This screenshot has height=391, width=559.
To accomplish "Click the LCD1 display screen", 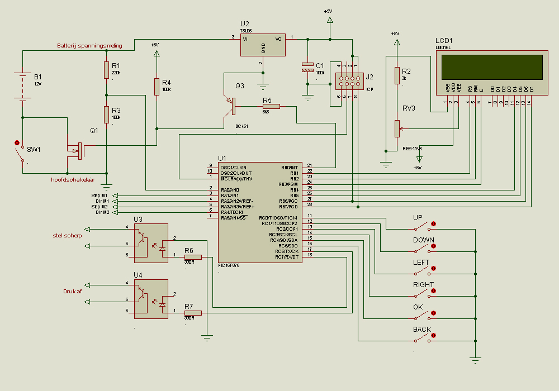I will pyautogui.click(x=492, y=67).
